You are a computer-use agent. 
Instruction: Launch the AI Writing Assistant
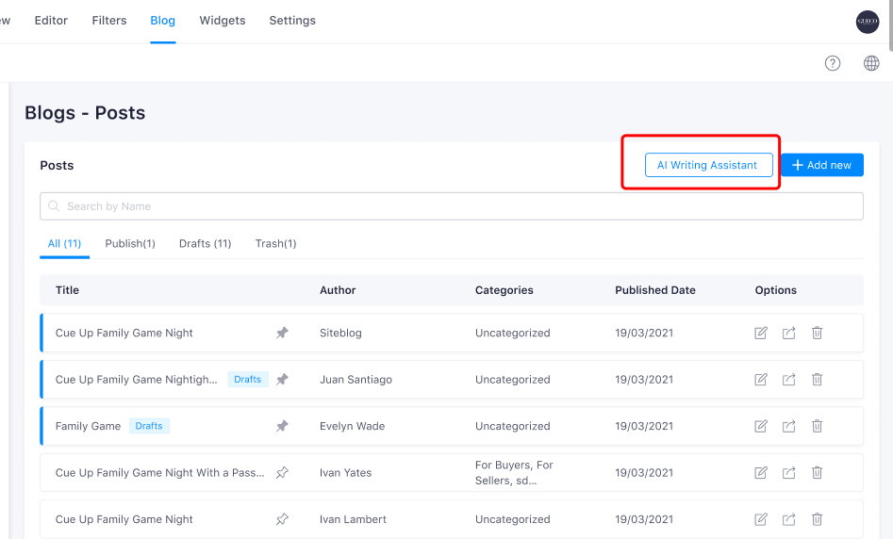point(707,165)
